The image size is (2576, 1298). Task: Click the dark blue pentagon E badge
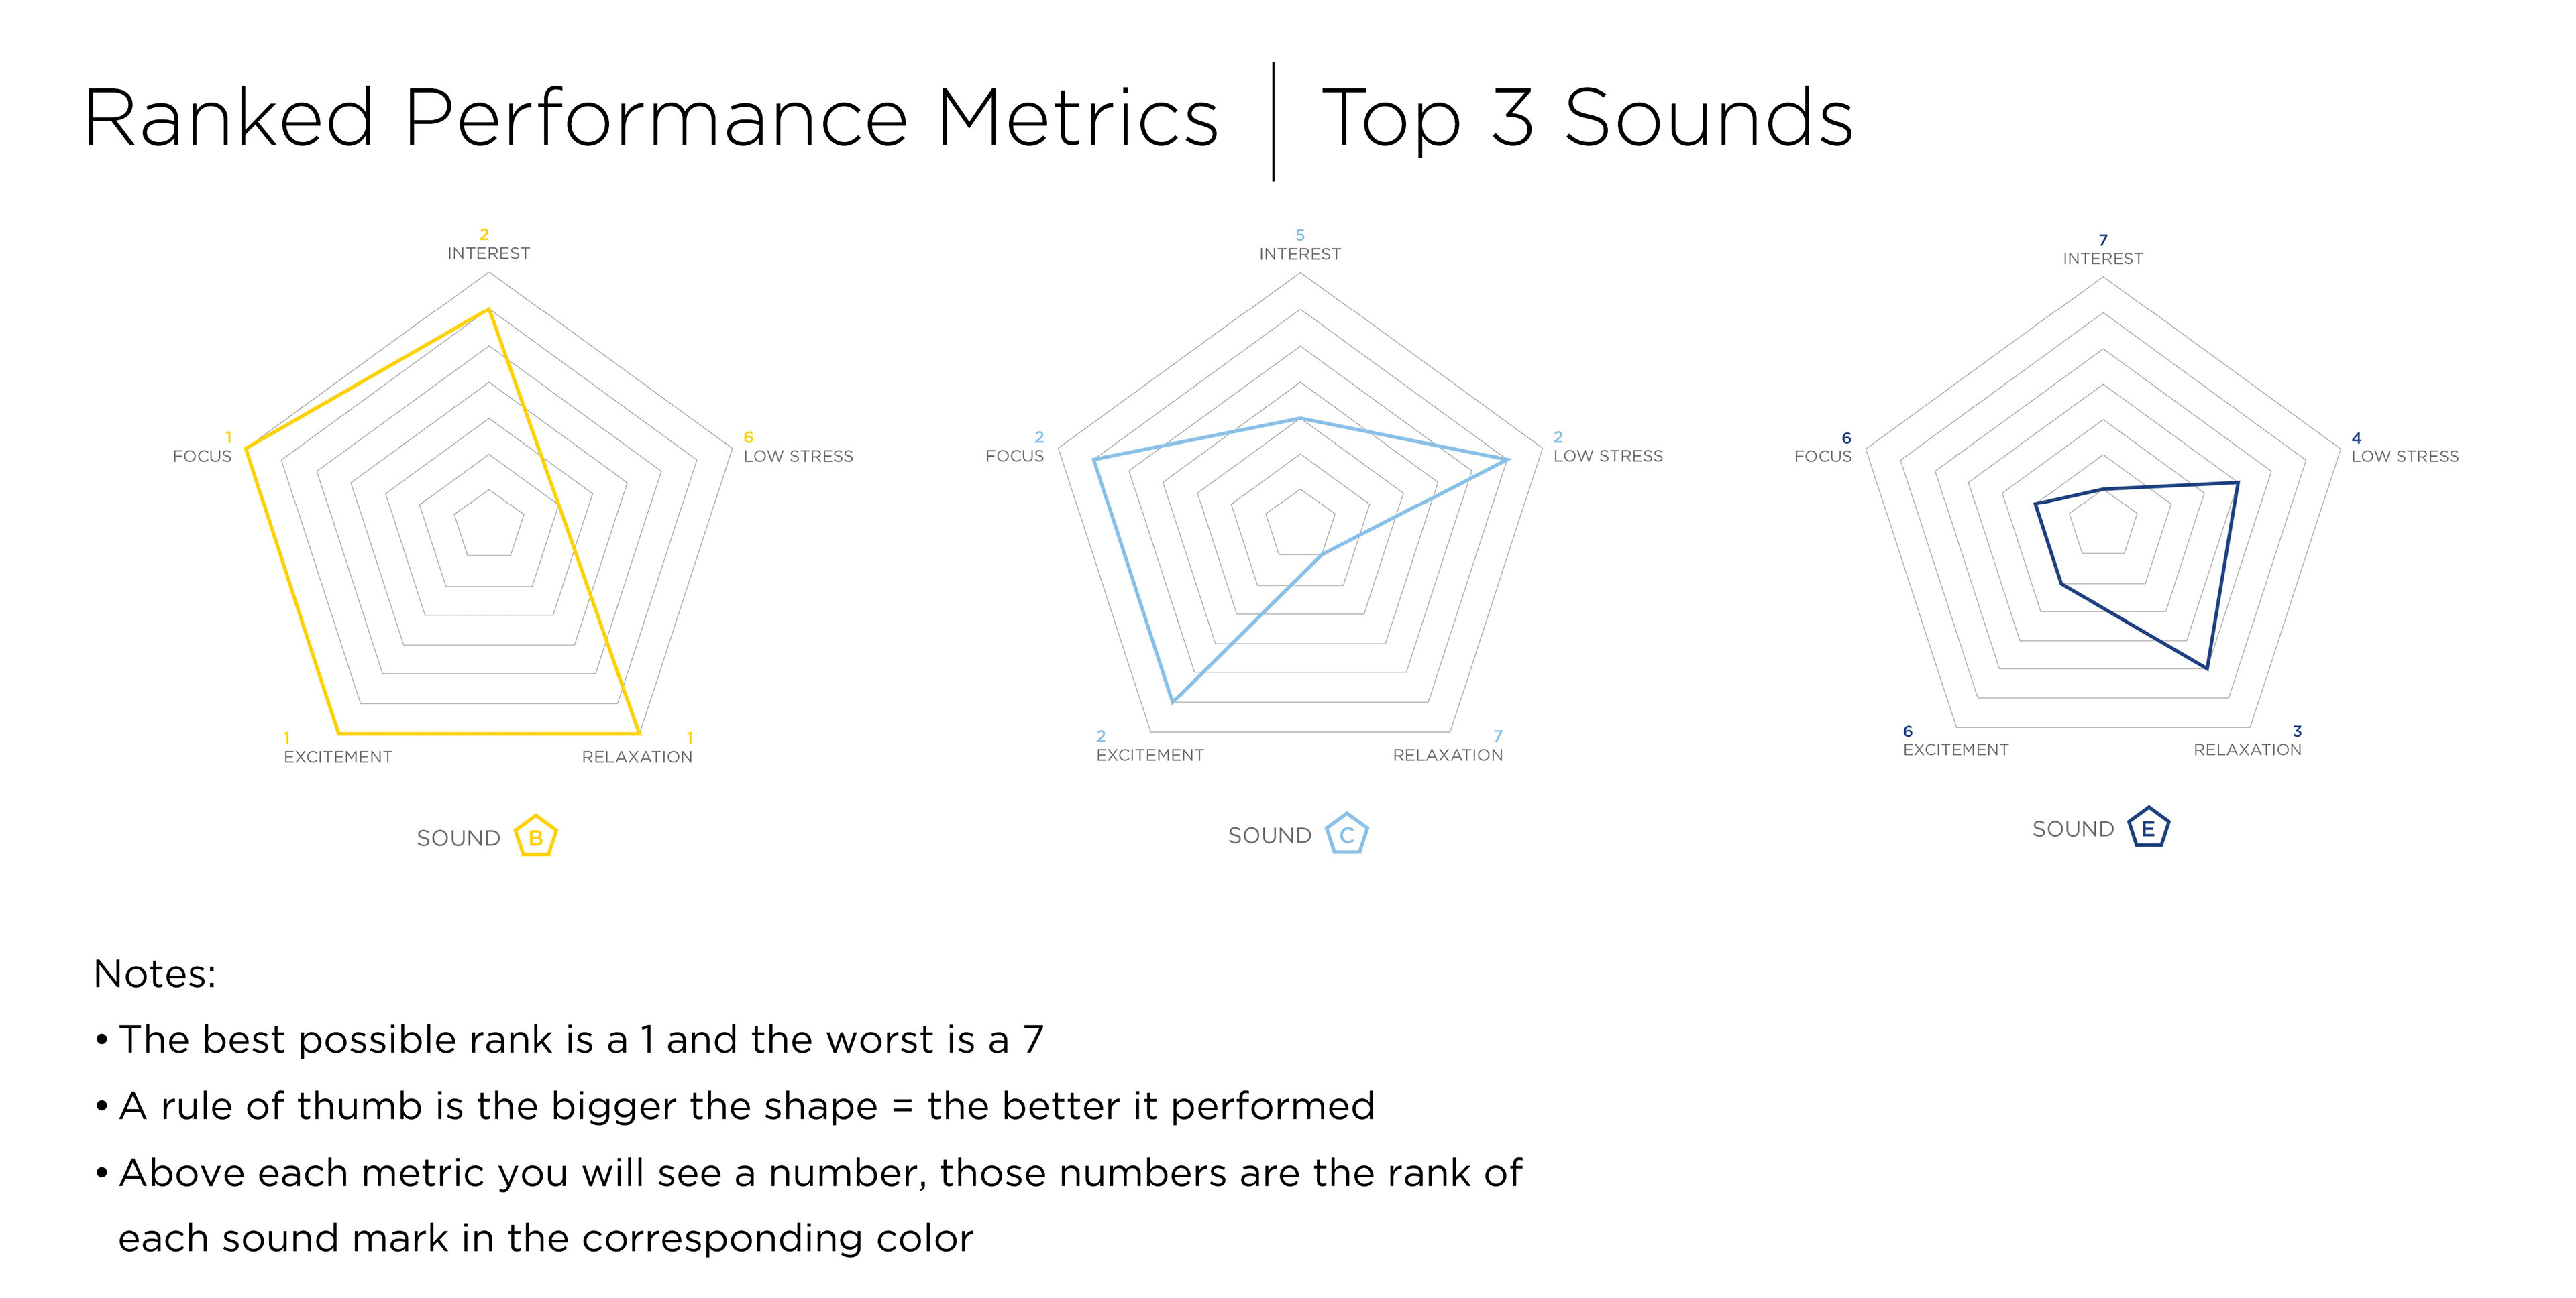2148,829
